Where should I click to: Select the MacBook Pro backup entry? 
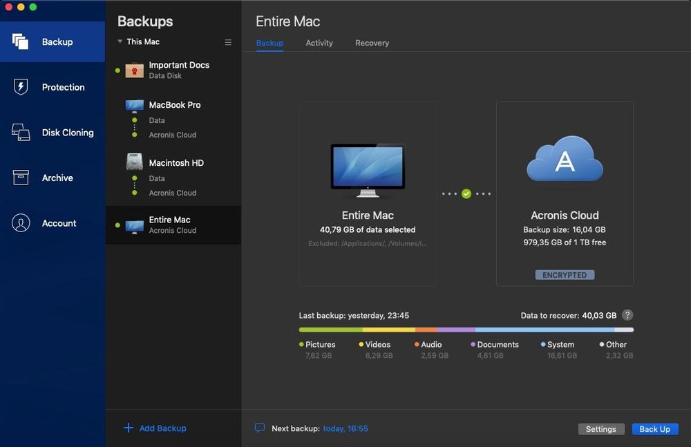coord(174,105)
